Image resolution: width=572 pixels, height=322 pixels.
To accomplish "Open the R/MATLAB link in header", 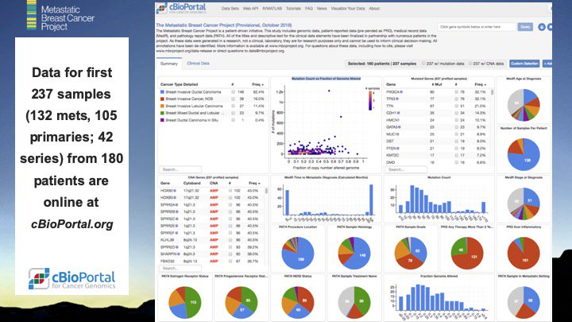I will click(272, 9).
